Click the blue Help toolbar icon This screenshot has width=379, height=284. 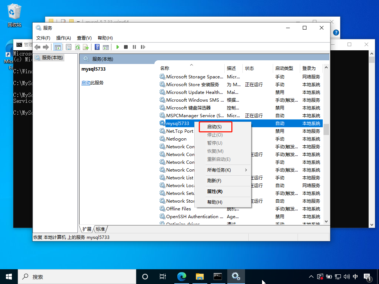(97, 47)
